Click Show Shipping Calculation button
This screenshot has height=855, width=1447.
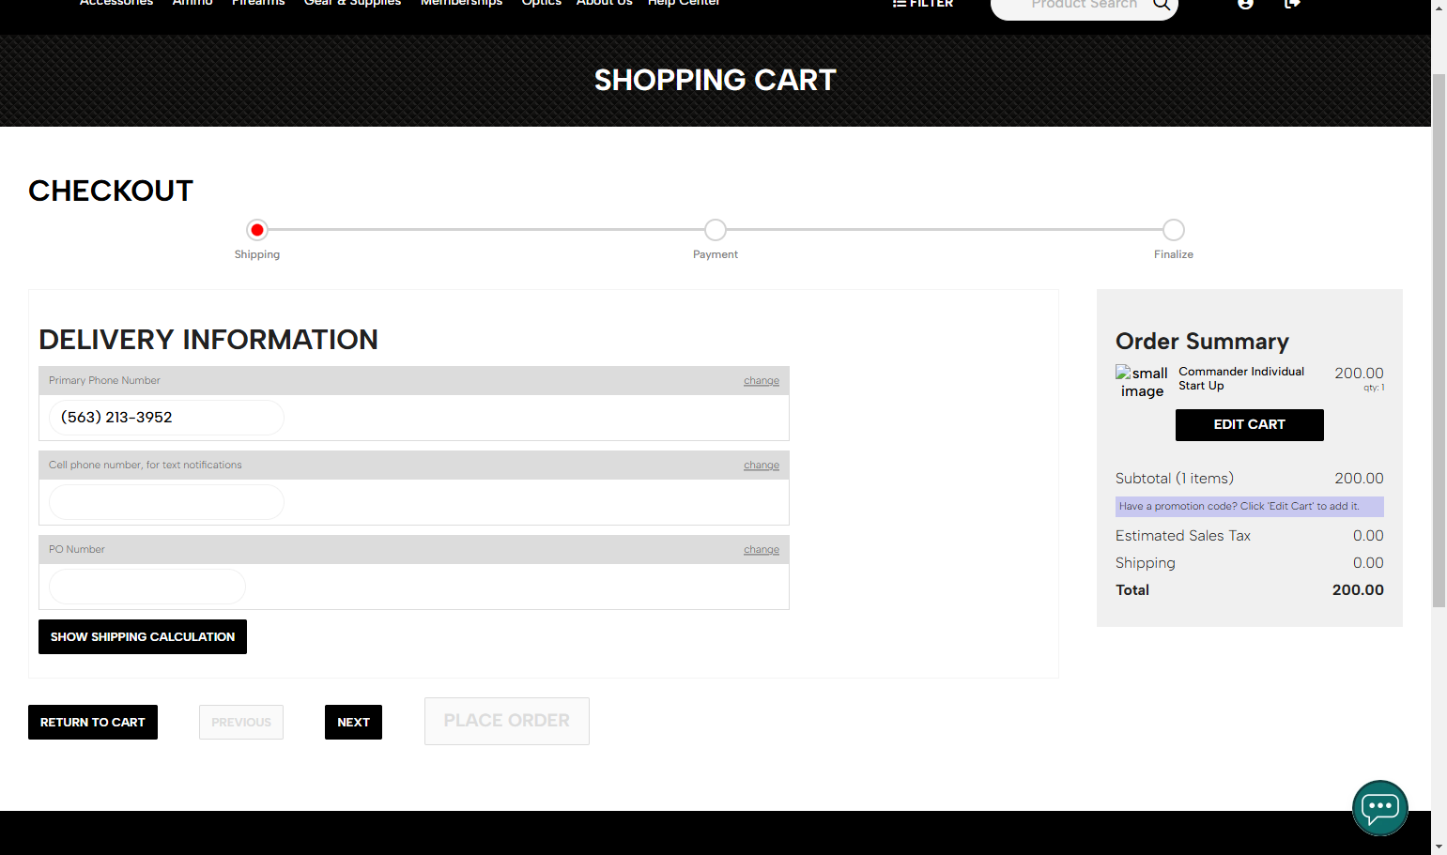coord(143,637)
